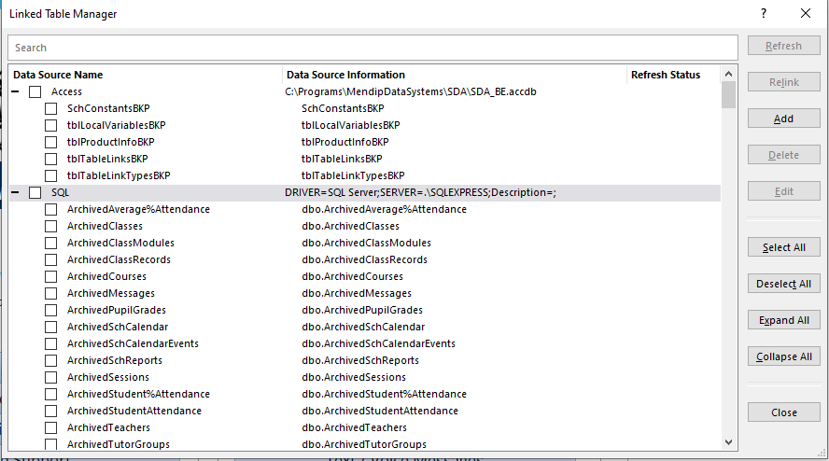The width and height of the screenshot is (829, 461).
Task: Enable the ArchivedTeachers checkbox
Action: [50, 427]
